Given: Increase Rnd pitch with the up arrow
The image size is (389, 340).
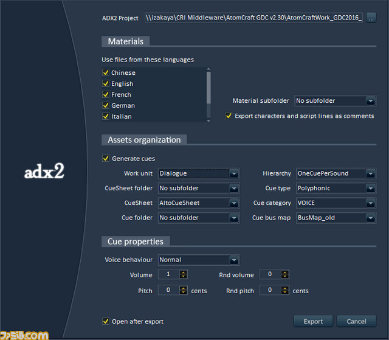Looking at the screenshot, I should pos(285,288).
